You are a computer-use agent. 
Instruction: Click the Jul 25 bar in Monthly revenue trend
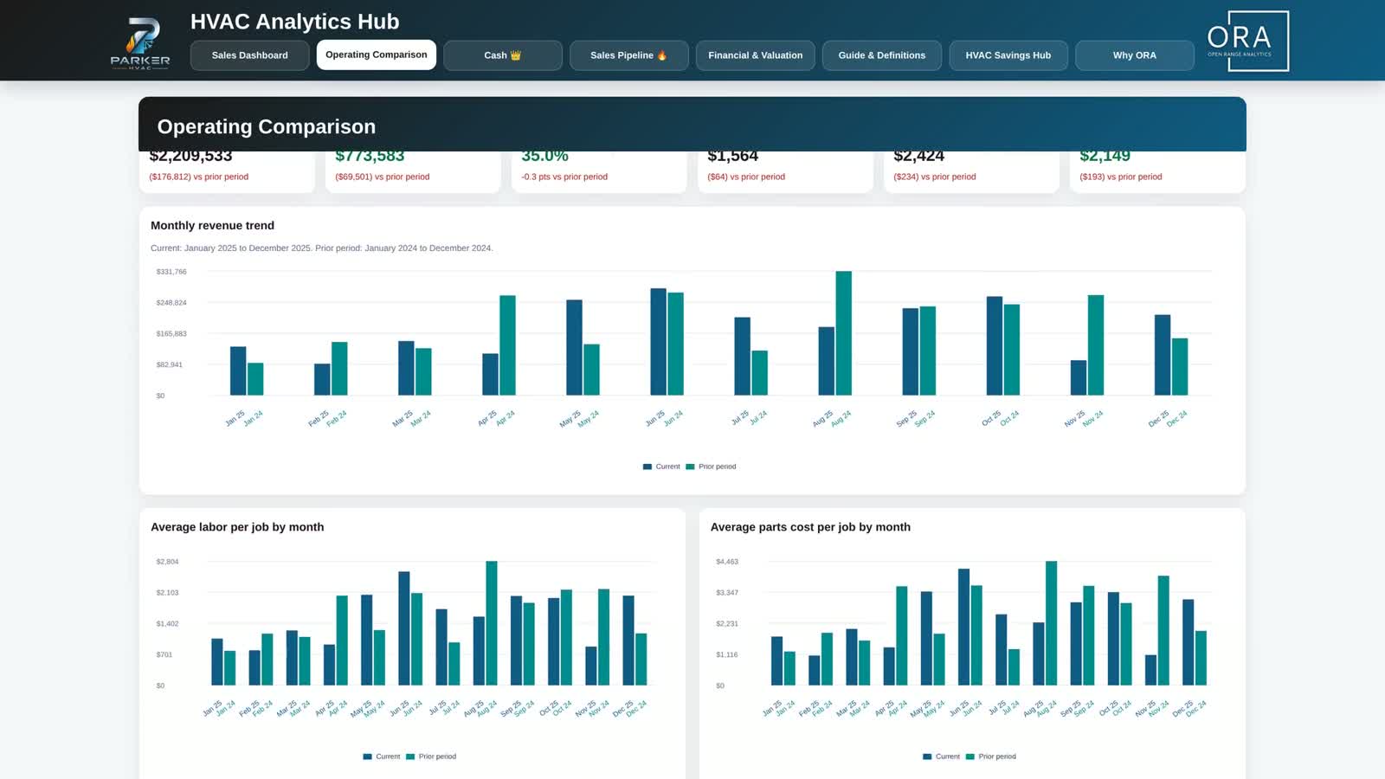[742, 357]
